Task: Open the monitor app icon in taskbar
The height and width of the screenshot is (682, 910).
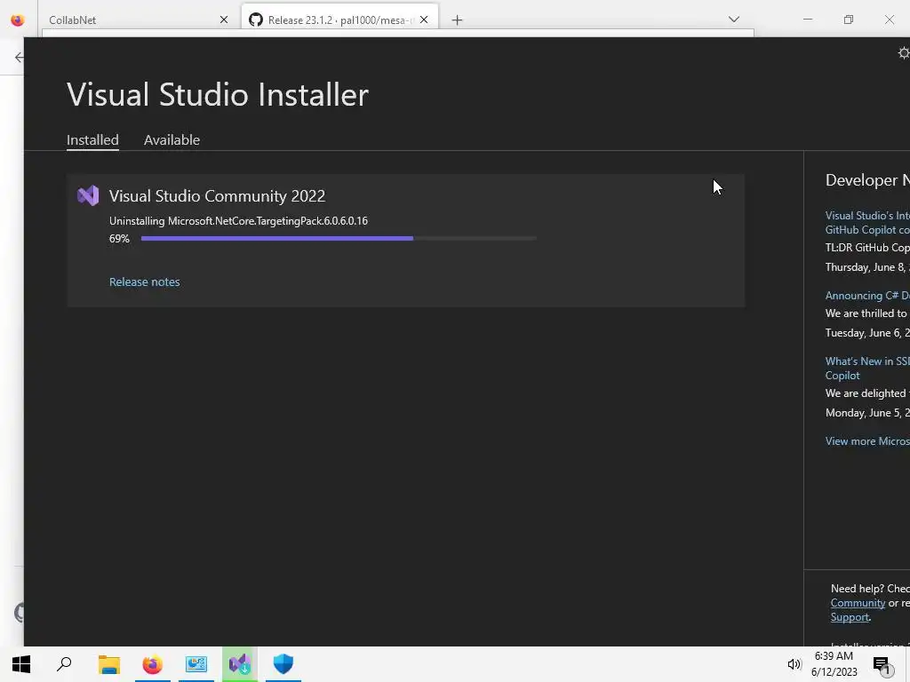Action: click(196, 664)
